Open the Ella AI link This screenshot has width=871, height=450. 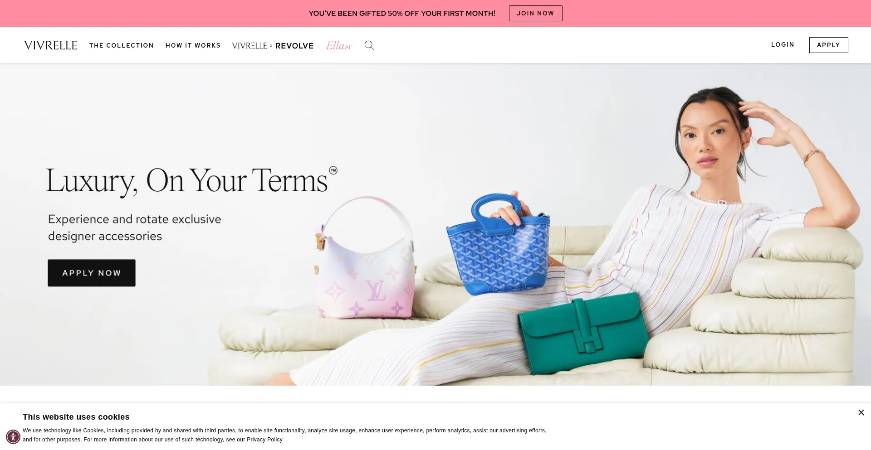pyautogui.click(x=339, y=45)
